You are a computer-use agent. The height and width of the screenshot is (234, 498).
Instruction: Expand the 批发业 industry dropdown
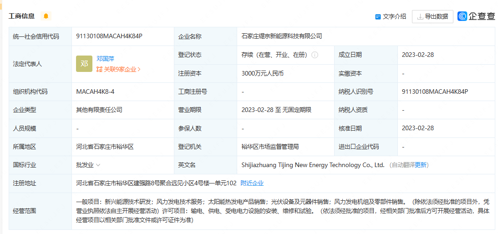pyautogui.click(x=98, y=165)
